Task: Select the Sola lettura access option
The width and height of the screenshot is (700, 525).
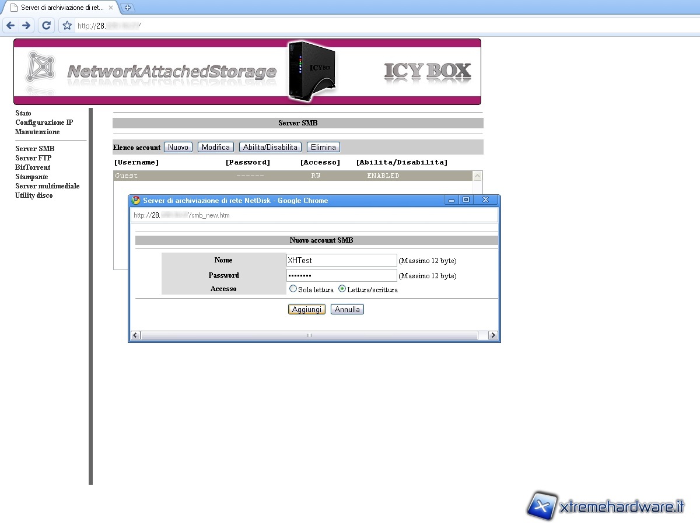Action: click(x=293, y=289)
